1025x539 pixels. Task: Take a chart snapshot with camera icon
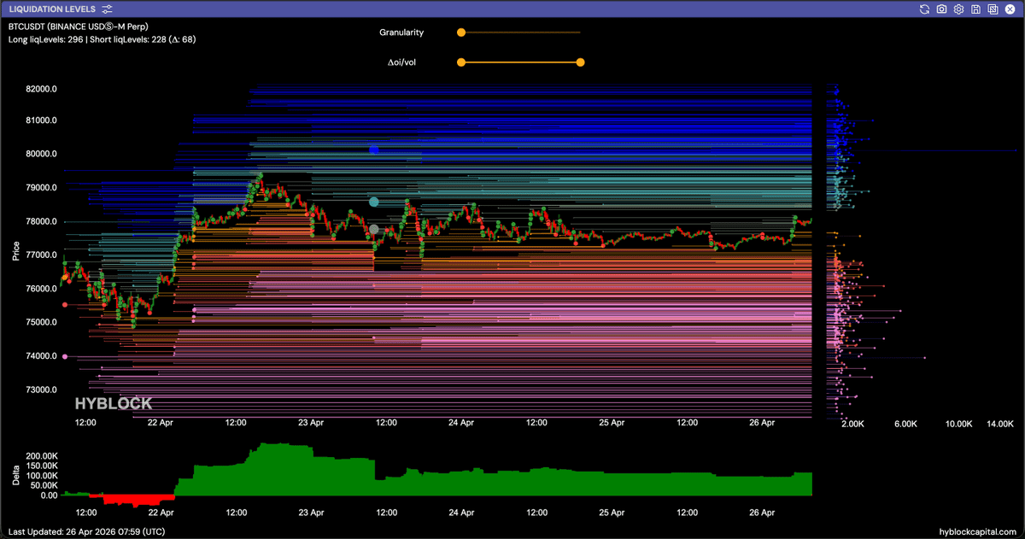pyautogui.click(x=941, y=9)
